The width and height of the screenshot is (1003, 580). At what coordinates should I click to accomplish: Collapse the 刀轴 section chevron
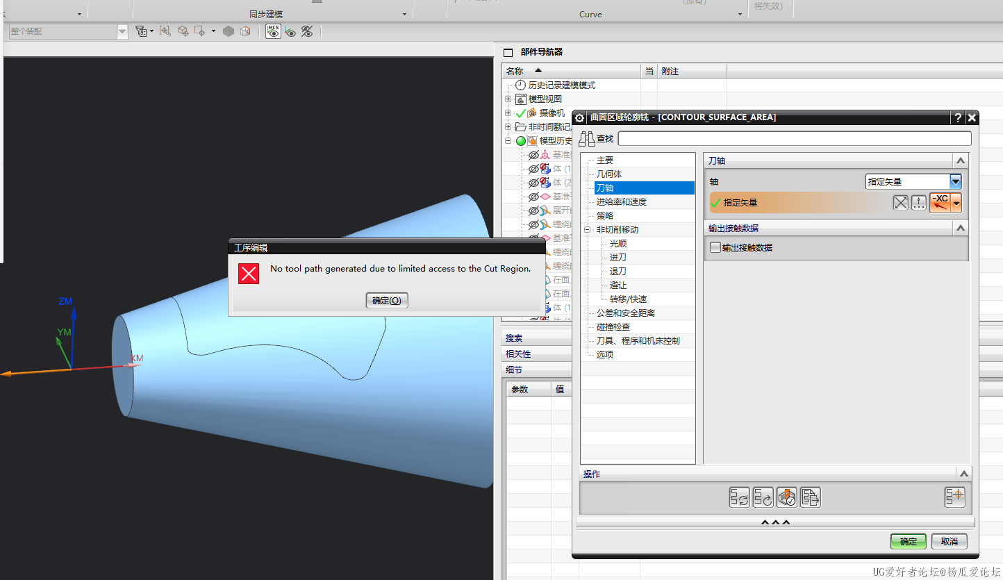960,160
